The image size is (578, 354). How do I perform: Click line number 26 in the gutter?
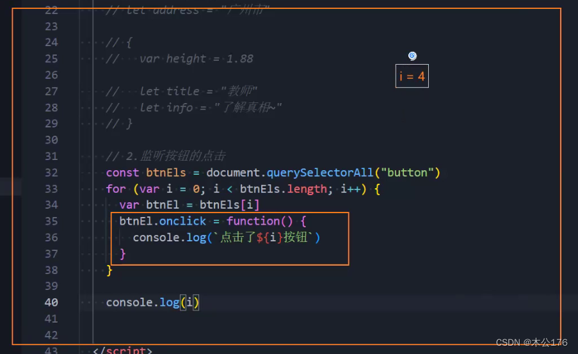click(x=51, y=75)
